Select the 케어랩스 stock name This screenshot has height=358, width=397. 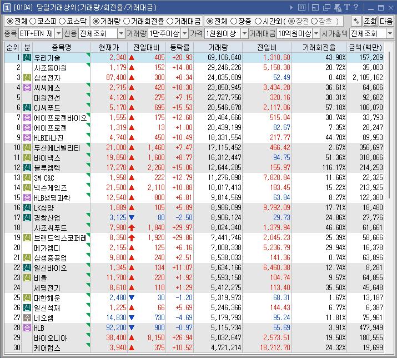[47, 347]
